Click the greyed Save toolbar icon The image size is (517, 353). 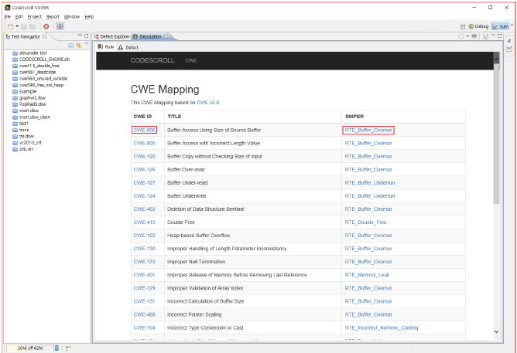tap(24, 26)
